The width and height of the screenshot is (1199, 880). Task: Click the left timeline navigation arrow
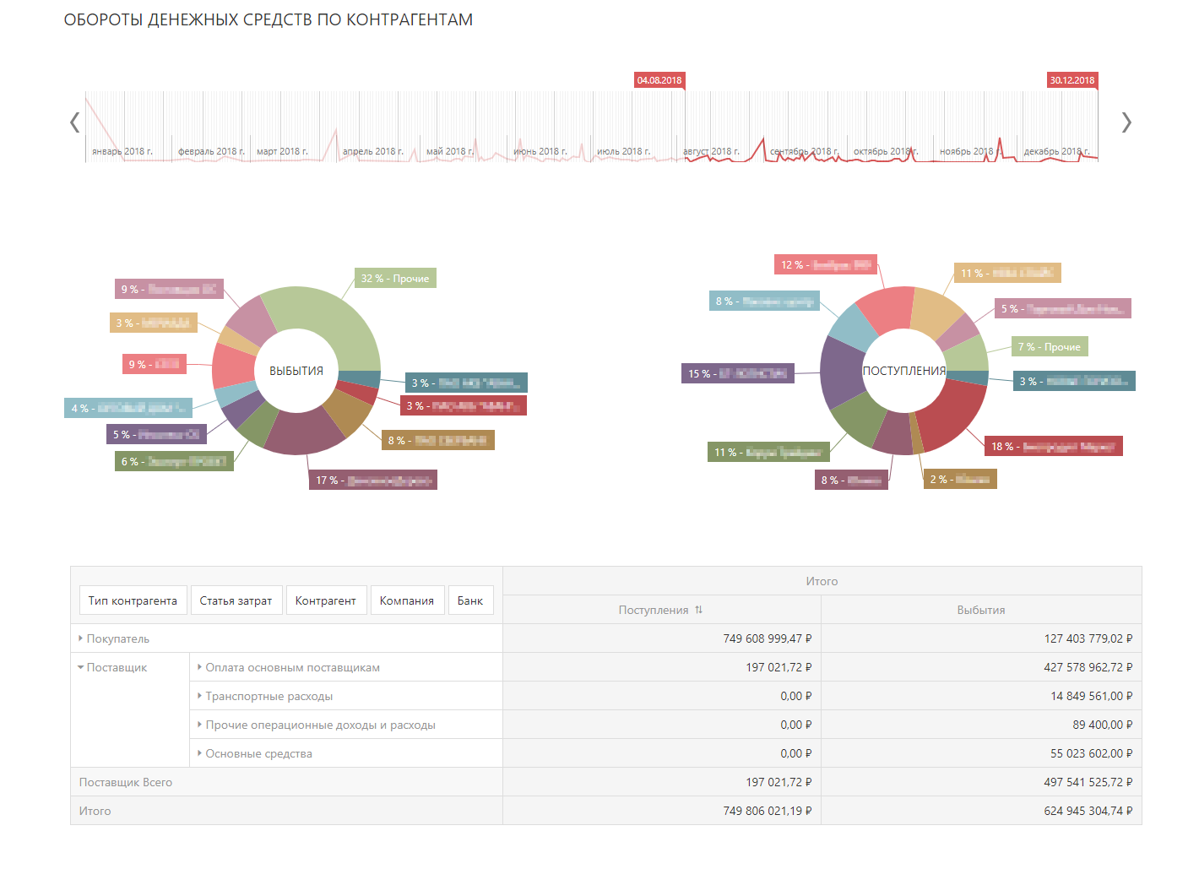[74, 122]
